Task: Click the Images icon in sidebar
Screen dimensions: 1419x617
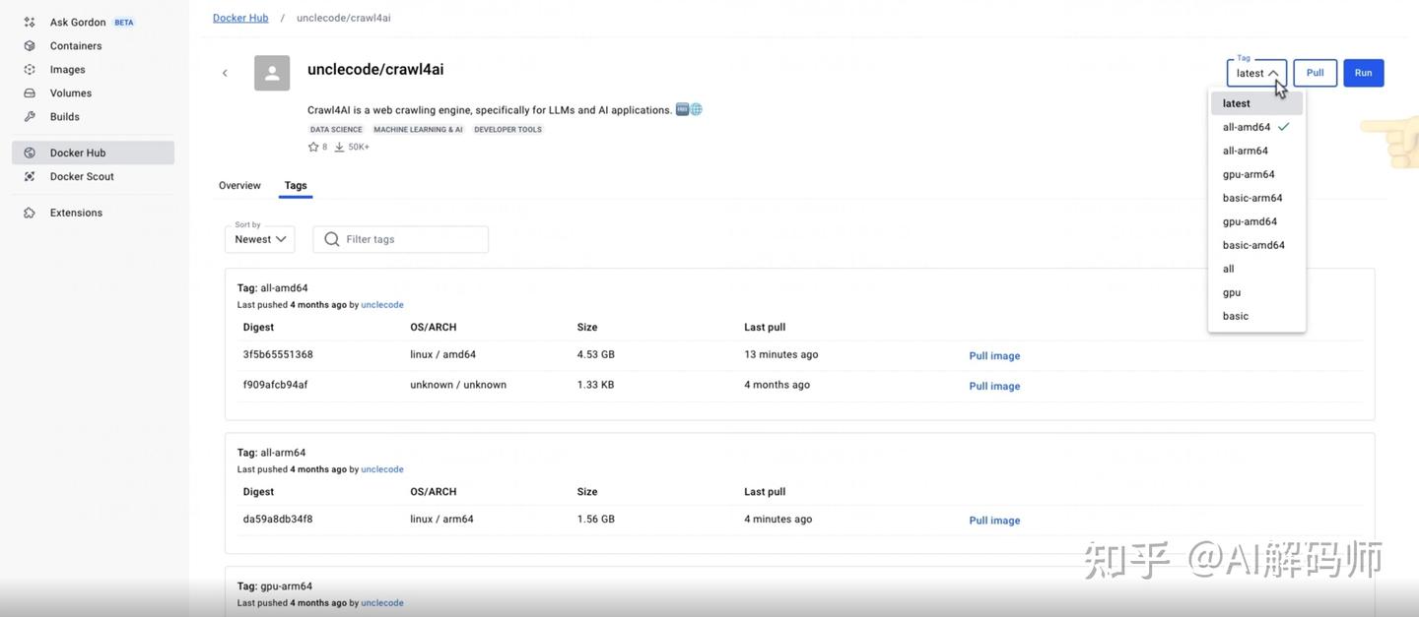Action: pos(30,69)
